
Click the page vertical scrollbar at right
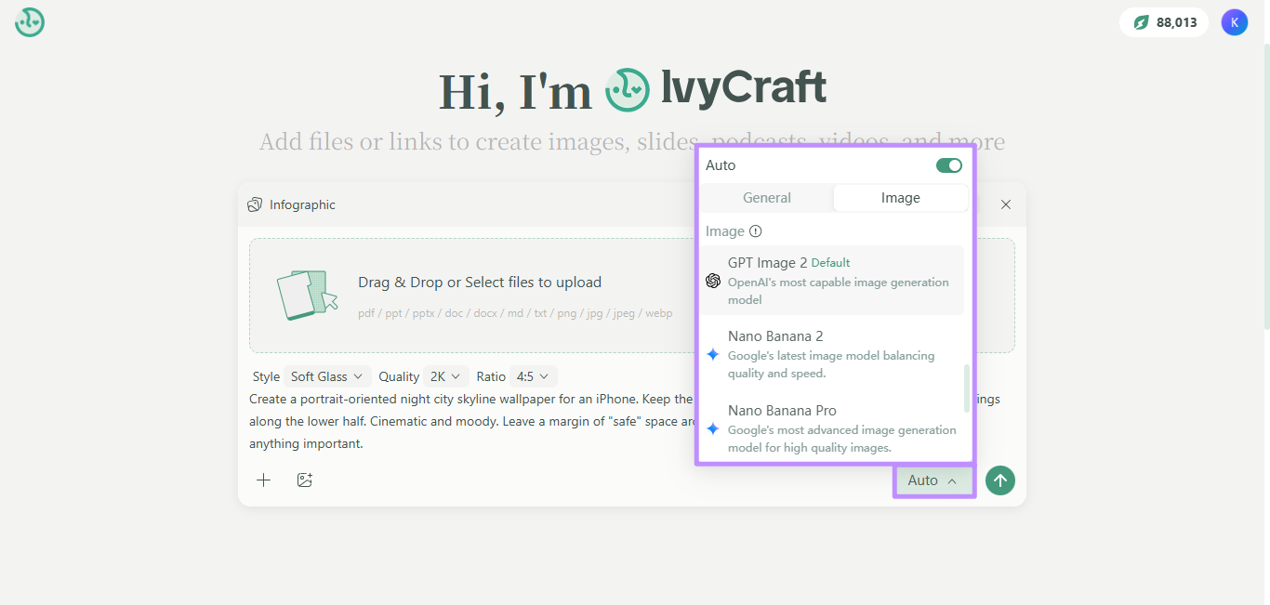(1265, 186)
